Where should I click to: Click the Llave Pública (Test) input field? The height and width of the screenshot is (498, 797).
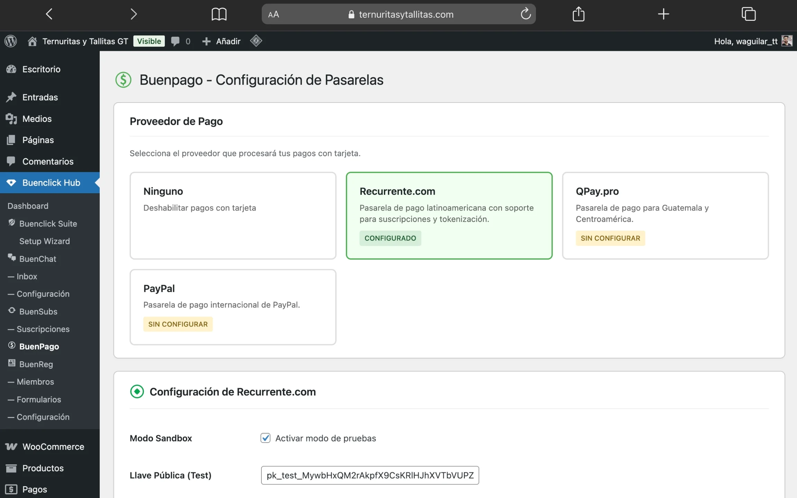tap(370, 475)
